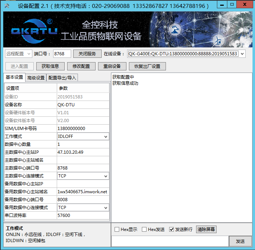The height and width of the screenshot is (250, 255).
Task: Click 设备软件版本号 value V2.00
Action: click(83, 121)
